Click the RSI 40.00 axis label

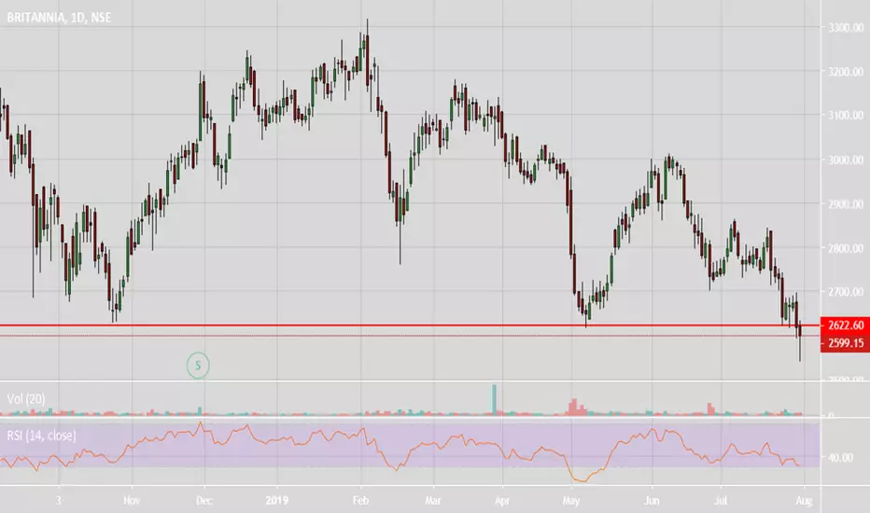point(840,458)
